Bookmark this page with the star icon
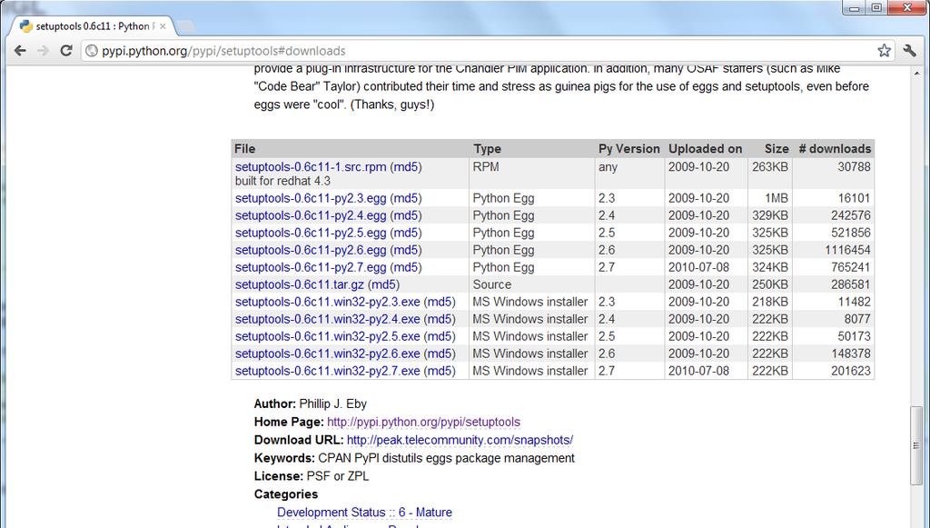The image size is (930, 528). point(884,50)
